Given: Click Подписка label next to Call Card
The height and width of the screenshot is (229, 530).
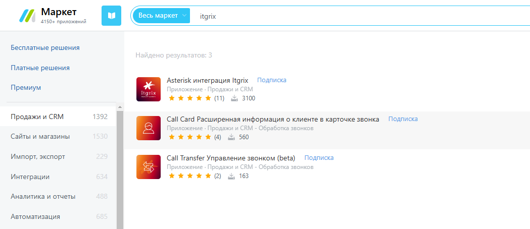Looking at the screenshot, I should (x=403, y=119).
